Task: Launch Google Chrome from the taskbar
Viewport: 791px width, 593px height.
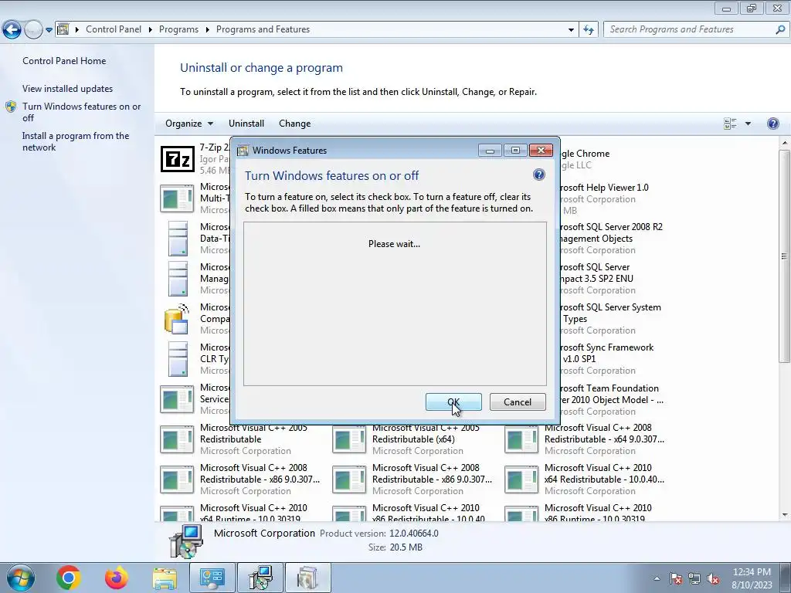Action: (x=69, y=578)
